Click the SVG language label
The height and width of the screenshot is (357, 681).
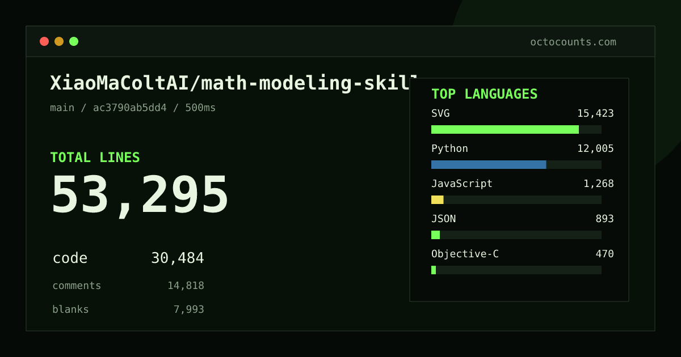coord(440,113)
